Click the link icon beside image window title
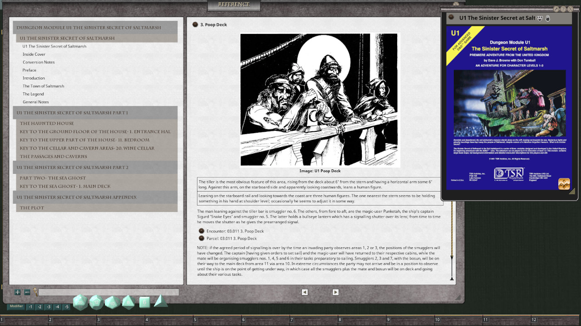 pos(451,18)
